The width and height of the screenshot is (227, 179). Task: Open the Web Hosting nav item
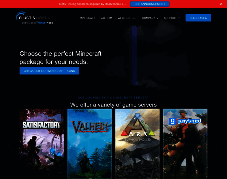(127, 18)
